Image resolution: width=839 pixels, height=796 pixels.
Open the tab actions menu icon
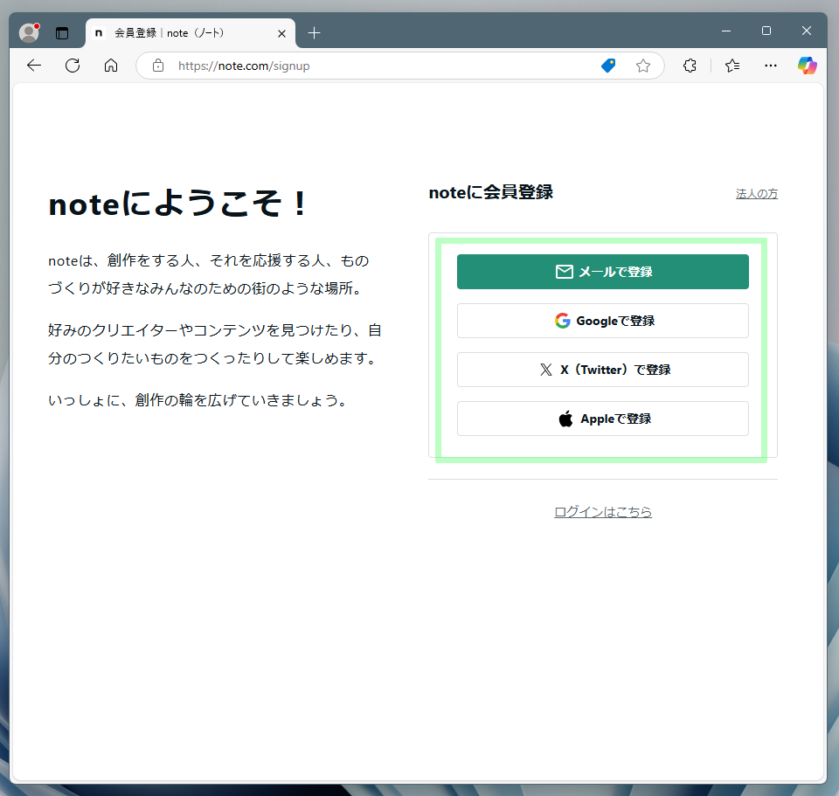pyautogui.click(x=62, y=33)
